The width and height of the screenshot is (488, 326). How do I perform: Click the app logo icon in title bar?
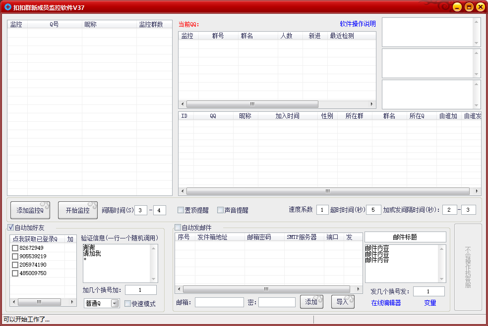[x=7, y=7]
